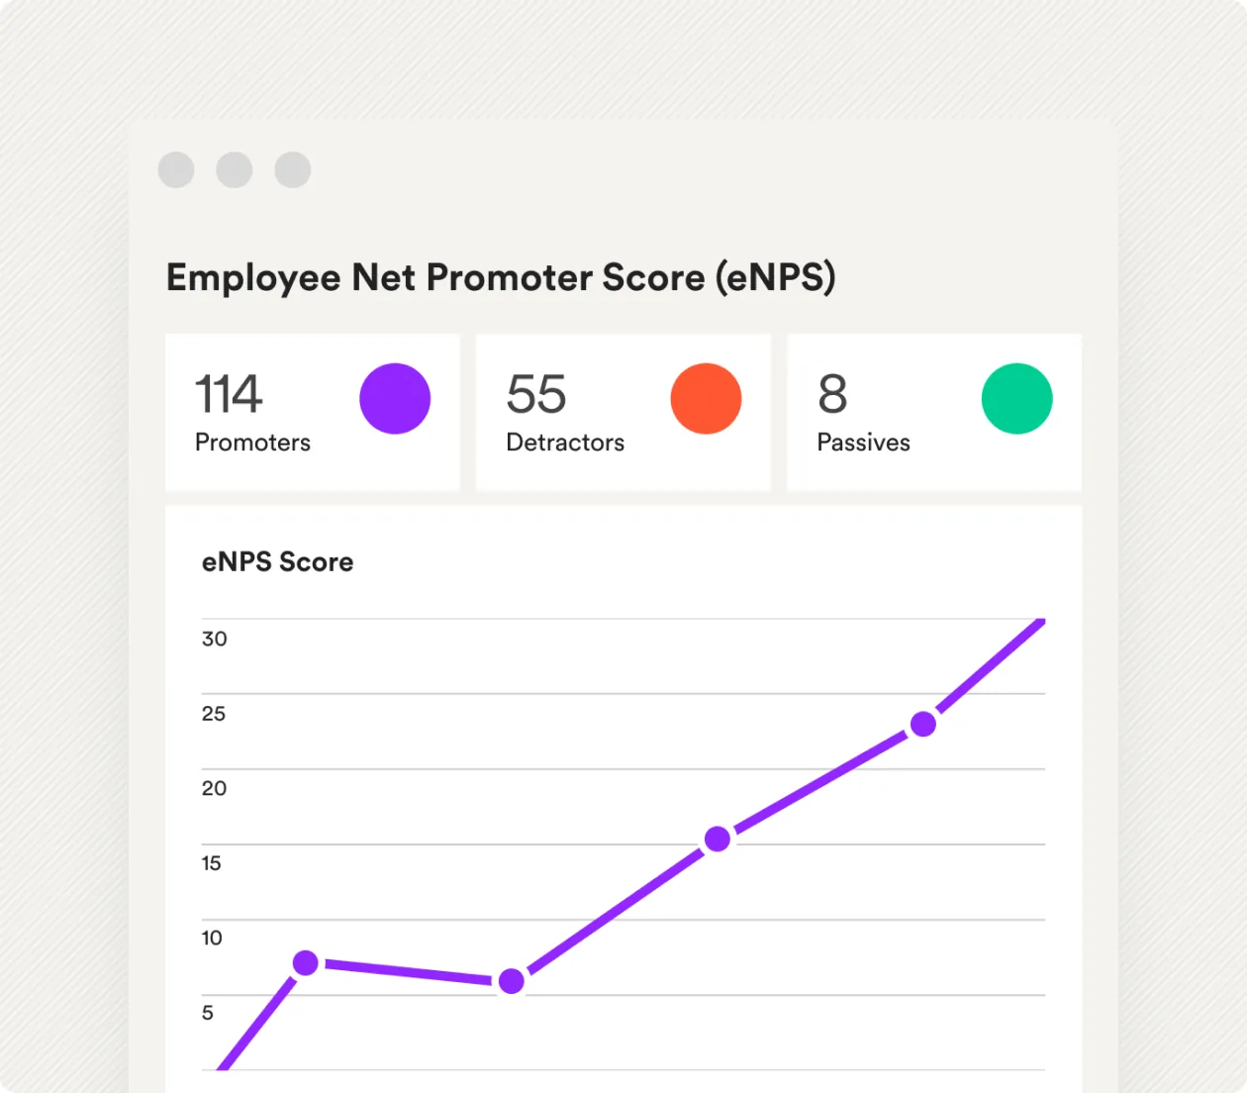
Task: Click the 15 y-axis label
Action: [212, 863]
